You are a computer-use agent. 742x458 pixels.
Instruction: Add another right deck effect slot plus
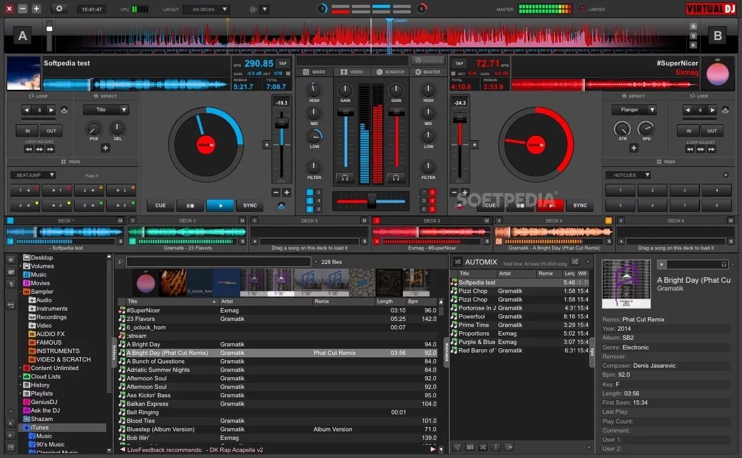click(x=634, y=147)
